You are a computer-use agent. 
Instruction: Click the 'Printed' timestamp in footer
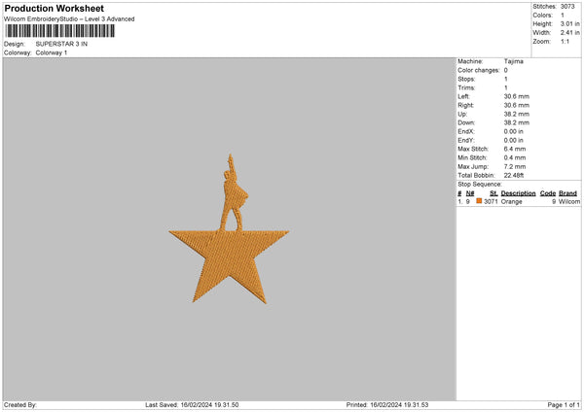[387, 405]
